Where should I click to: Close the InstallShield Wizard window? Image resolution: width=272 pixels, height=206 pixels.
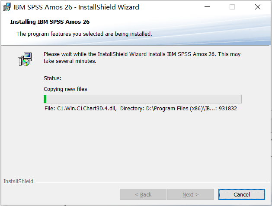[258, 7]
